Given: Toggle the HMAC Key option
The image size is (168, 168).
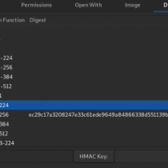Looking at the screenshot, I should (94, 156).
